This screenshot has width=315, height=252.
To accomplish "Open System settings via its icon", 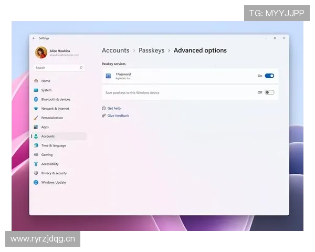I will tap(36, 90).
